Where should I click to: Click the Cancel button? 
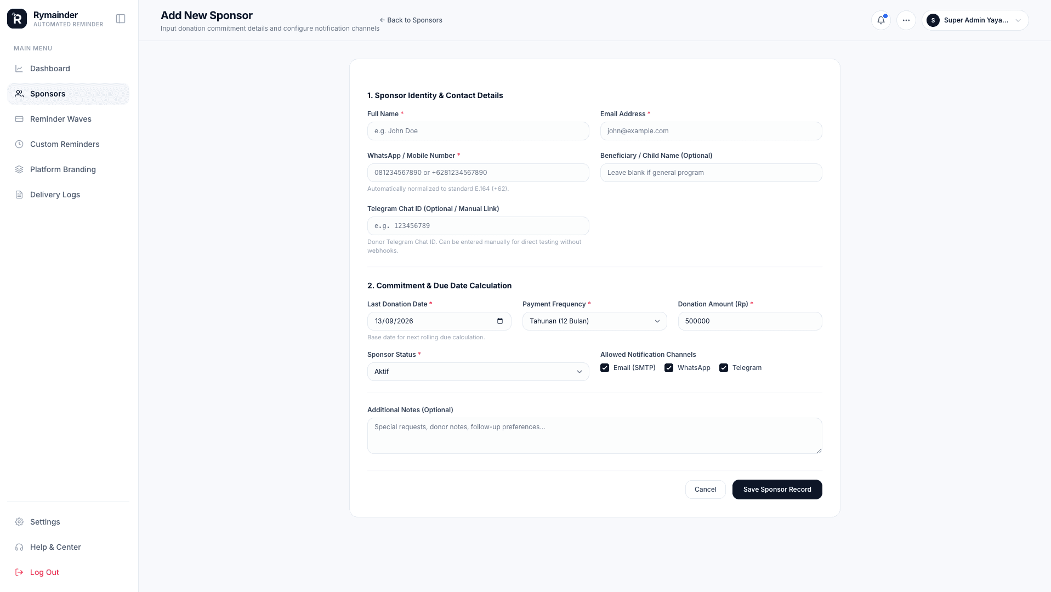coord(705,489)
